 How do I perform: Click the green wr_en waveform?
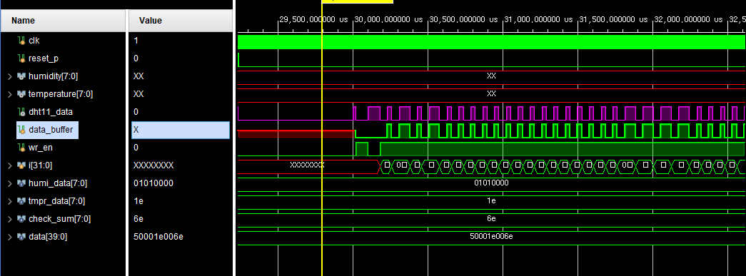[x=491, y=148]
